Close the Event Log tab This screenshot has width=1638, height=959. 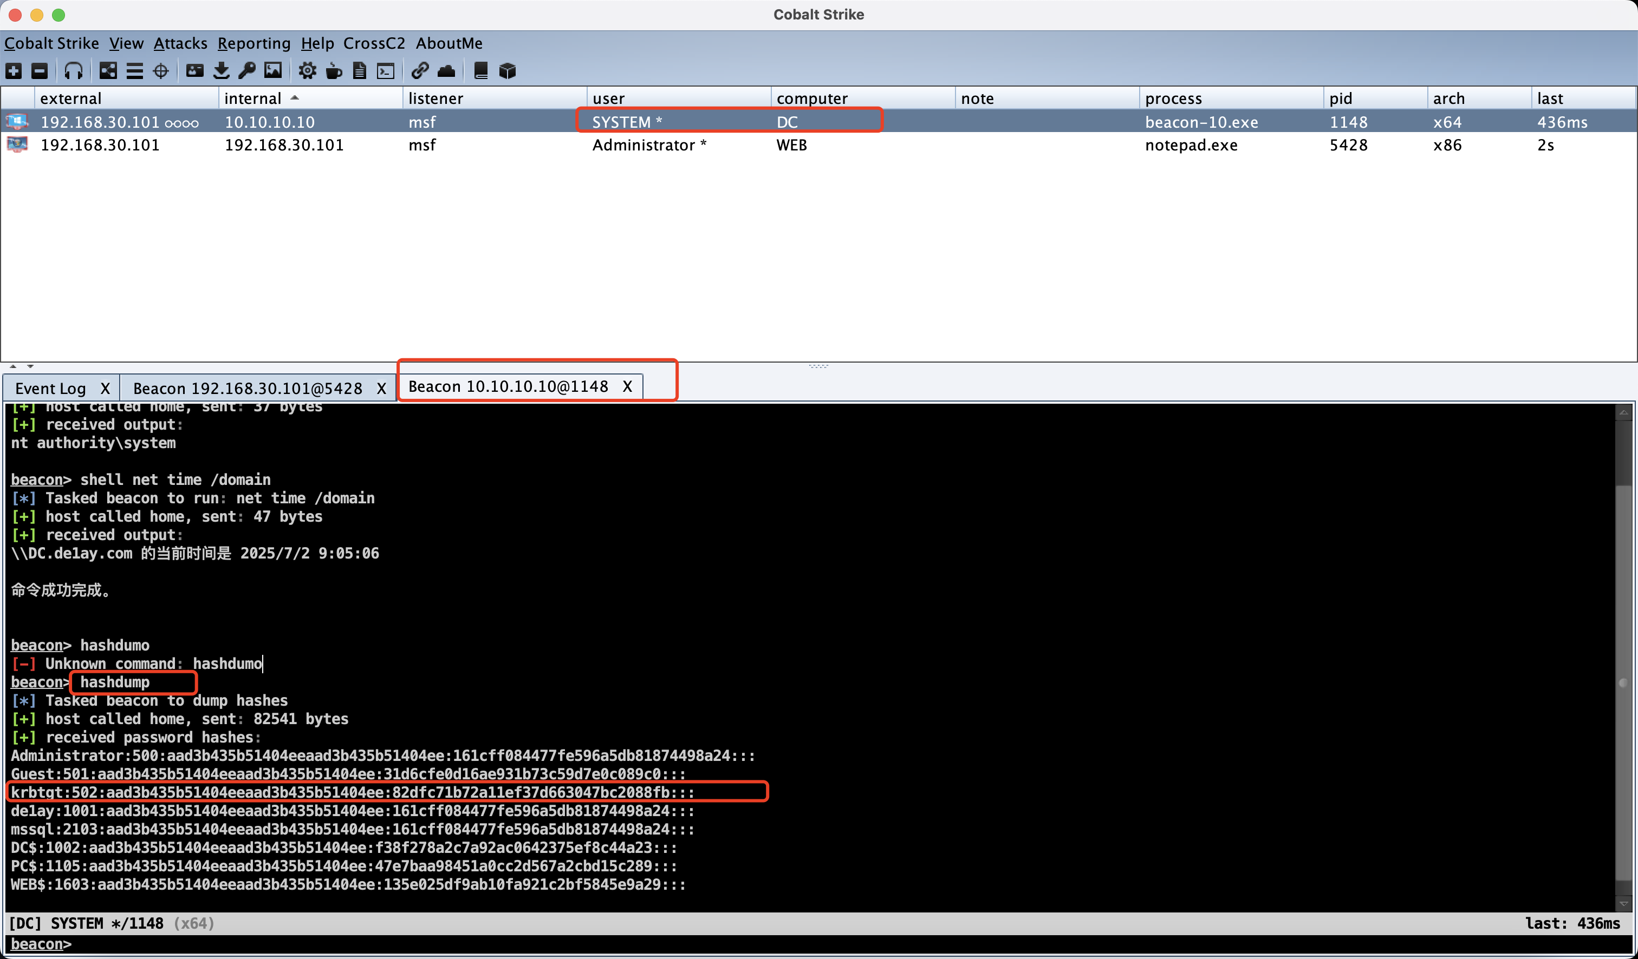click(x=105, y=388)
